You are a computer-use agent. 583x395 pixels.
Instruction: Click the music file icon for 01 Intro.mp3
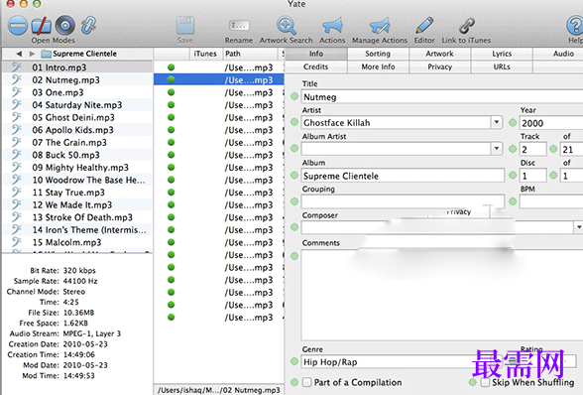16,67
